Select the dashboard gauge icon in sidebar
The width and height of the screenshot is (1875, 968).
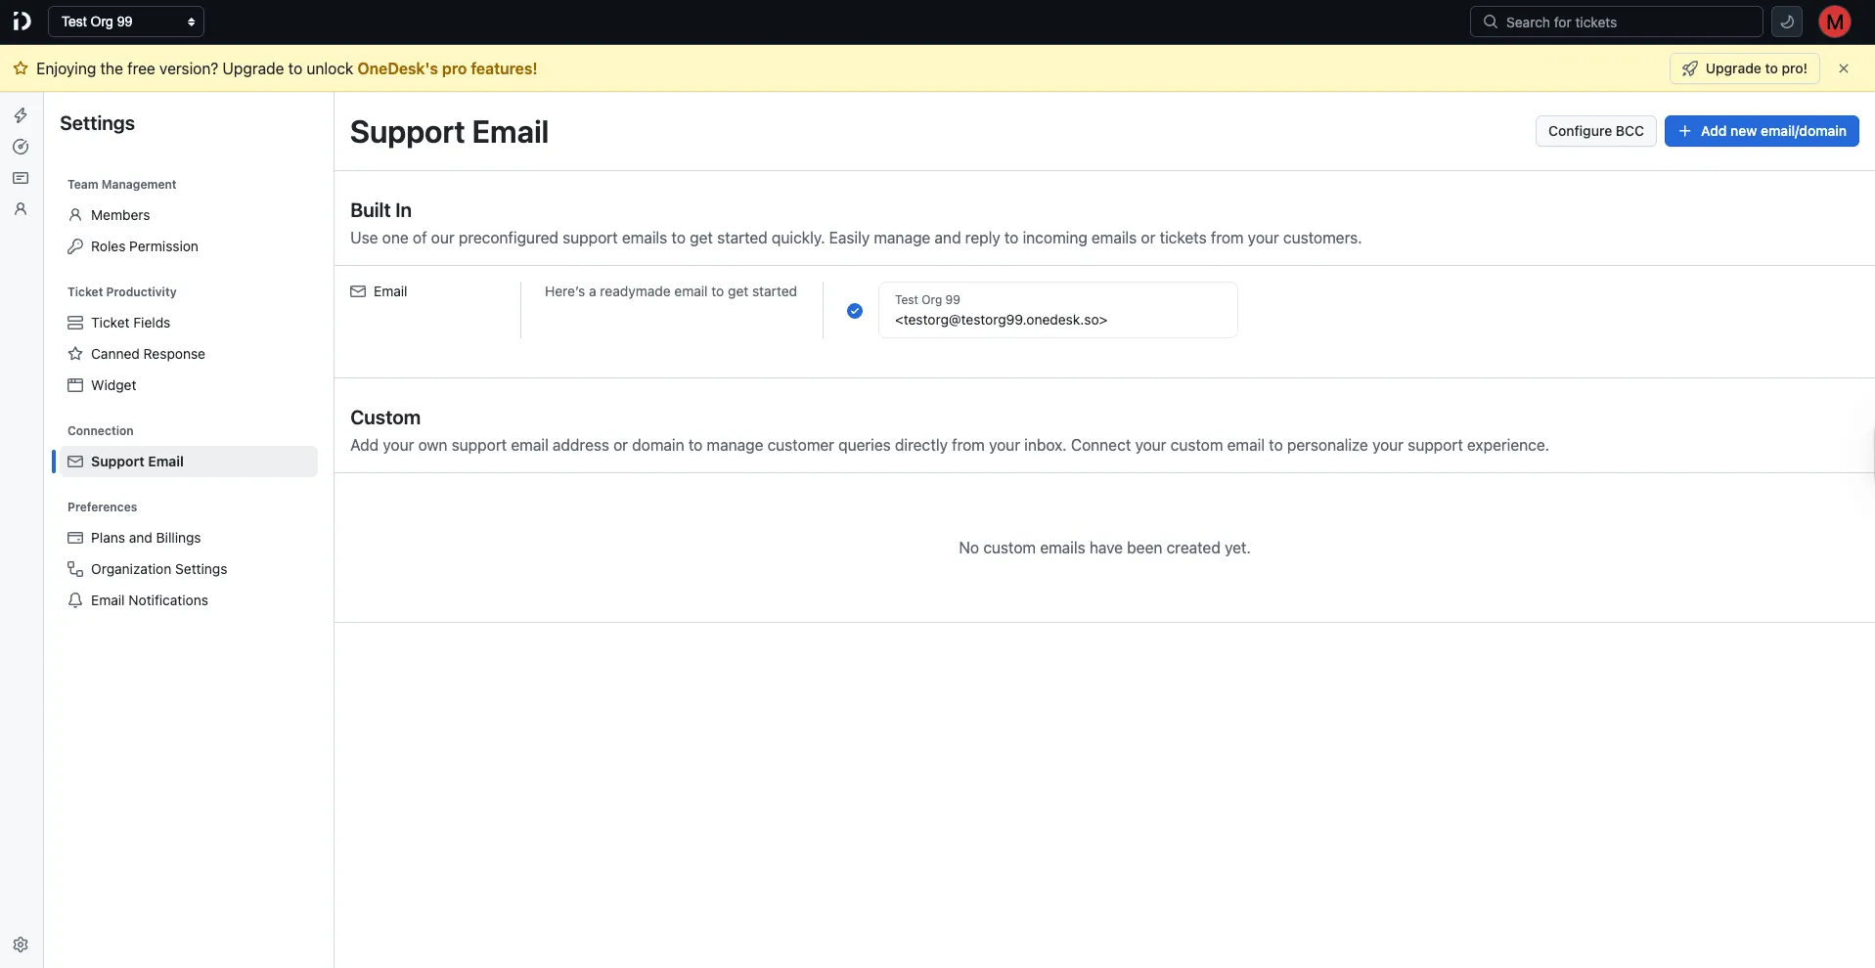click(21, 147)
